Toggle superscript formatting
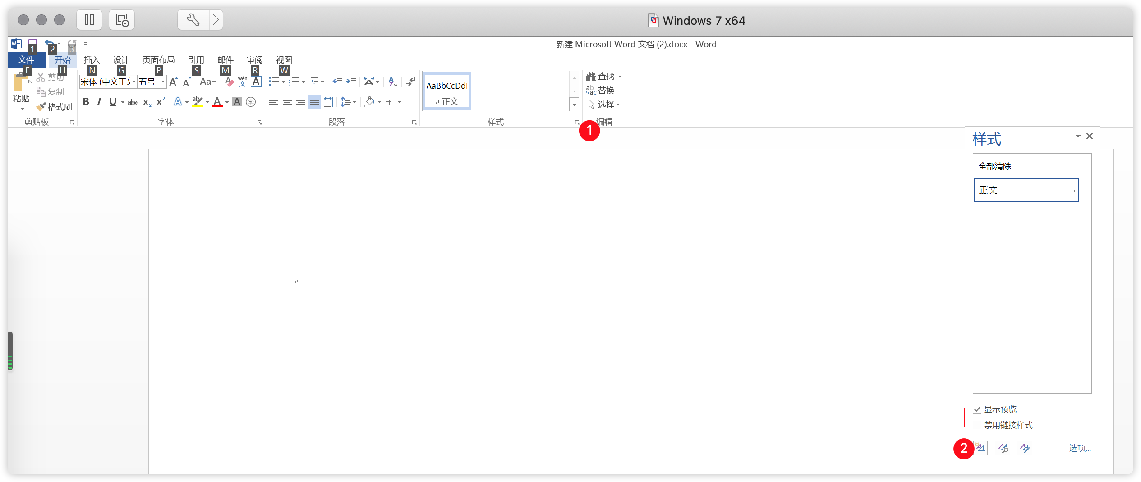The height and width of the screenshot is (482, 1141). pos(161,102)
